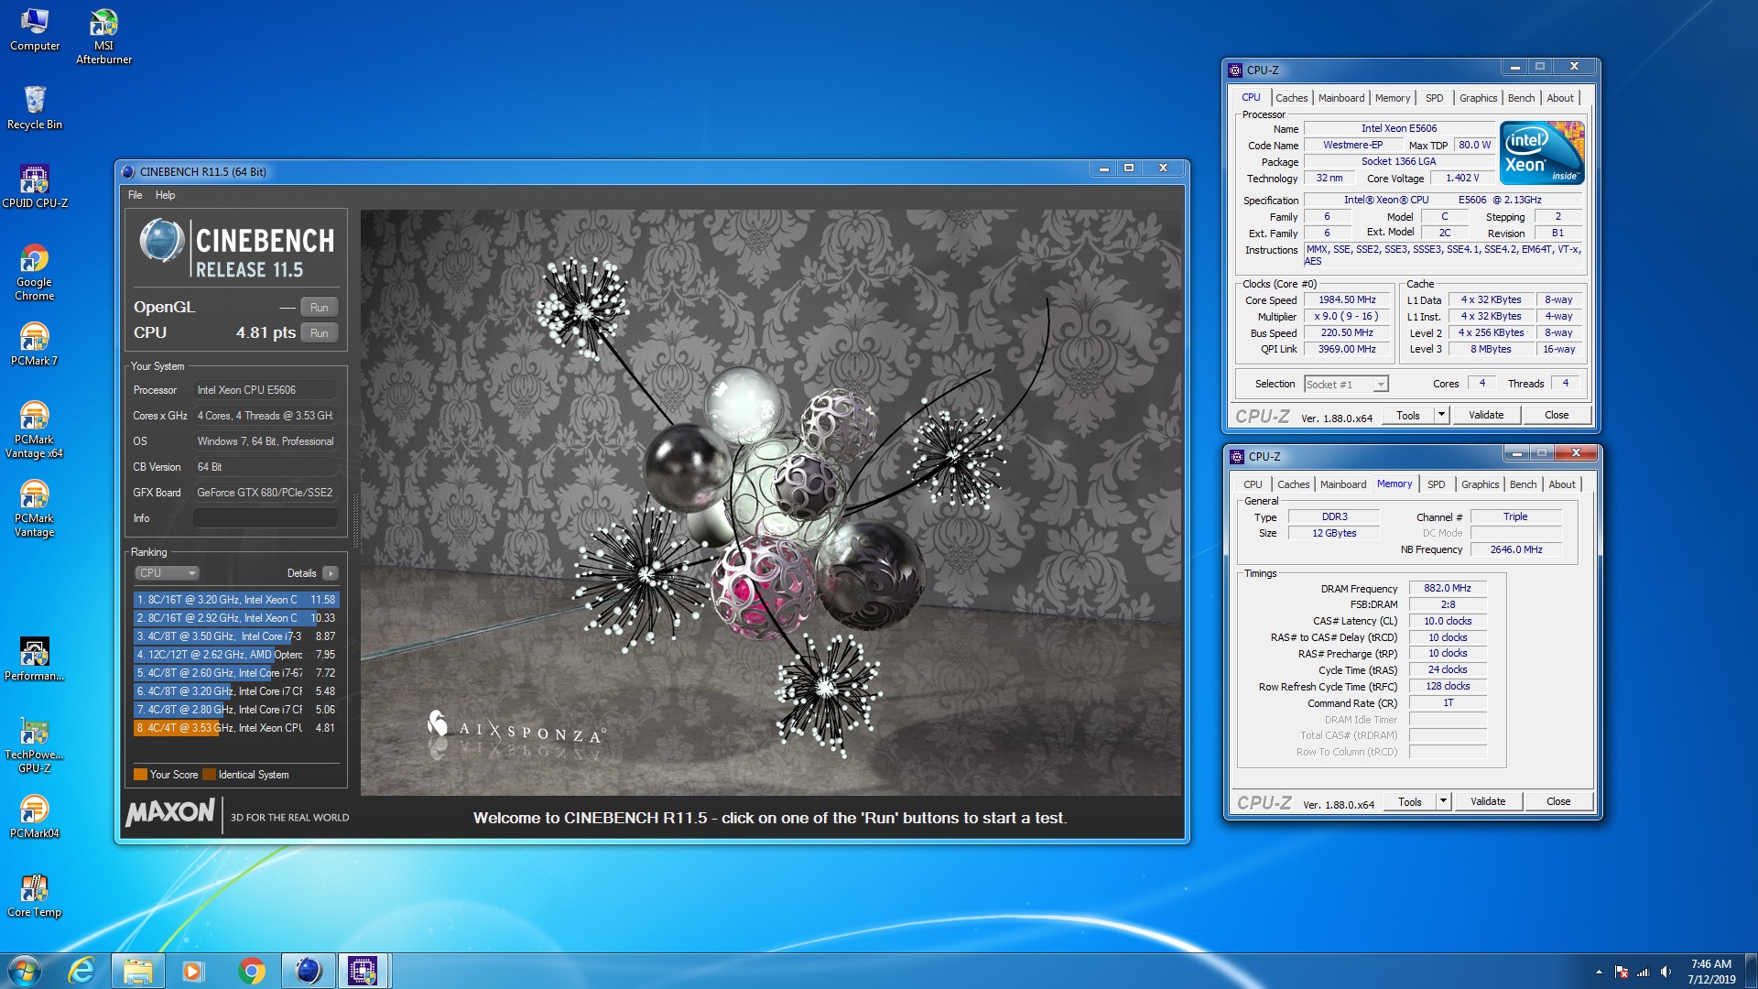Select ranking entry 12C/12T AMD Opteron
The height and width of the screenshot is (989, 1758).
[236, 655]
